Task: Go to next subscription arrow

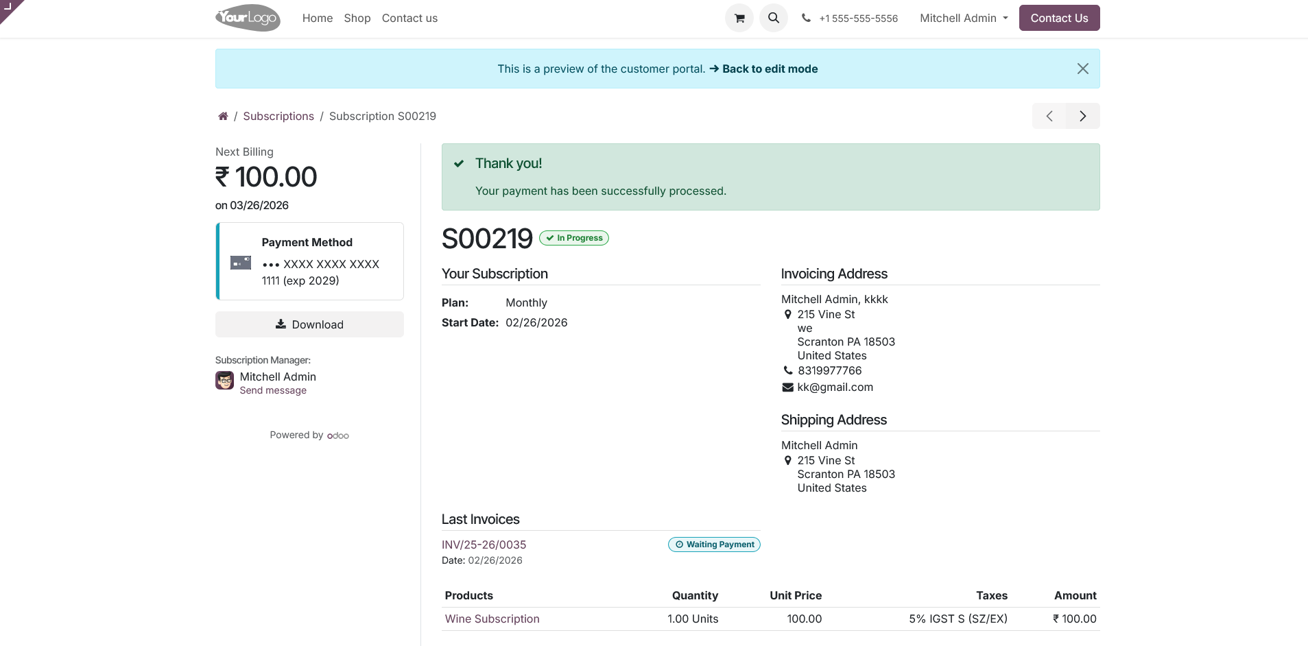Action: 1083,116
